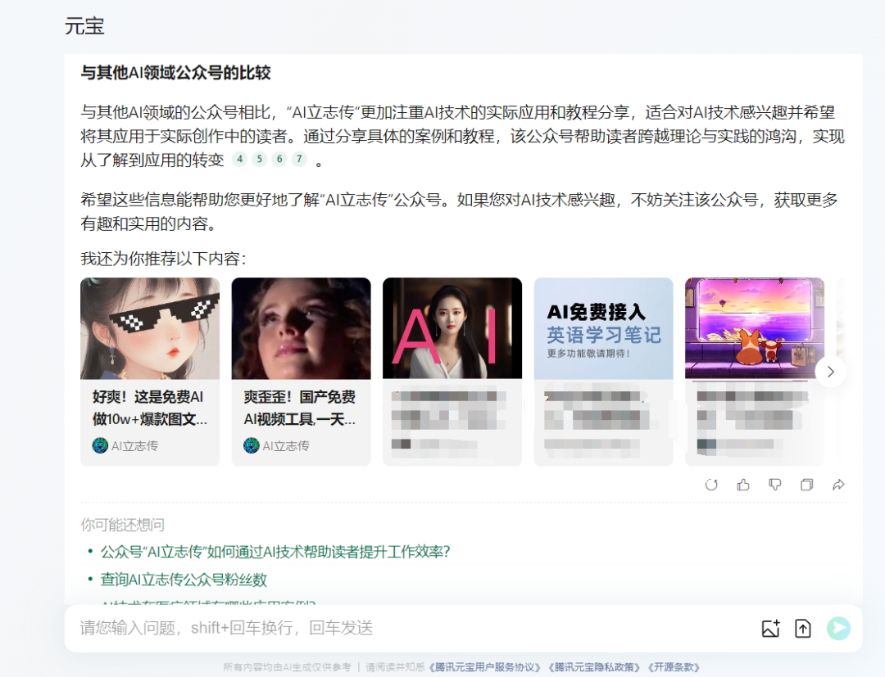Toggle the thumbs-up like on the response
The height and width of the screenshot is (677, 885).
[x=742, y=485]
